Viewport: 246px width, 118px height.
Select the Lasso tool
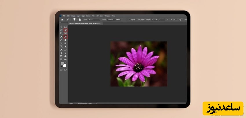point(61,30)
